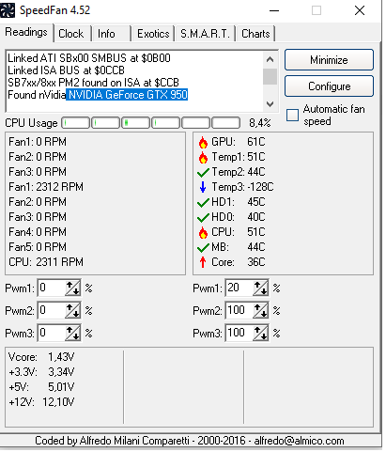Click the log scrollbar thumb
The image size is (386, 452).
(270, 77)
